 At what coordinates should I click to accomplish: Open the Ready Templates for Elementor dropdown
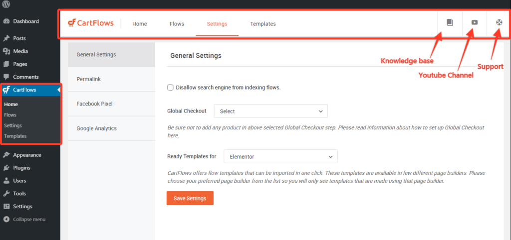pyautogui.click(x=280, y=156)
